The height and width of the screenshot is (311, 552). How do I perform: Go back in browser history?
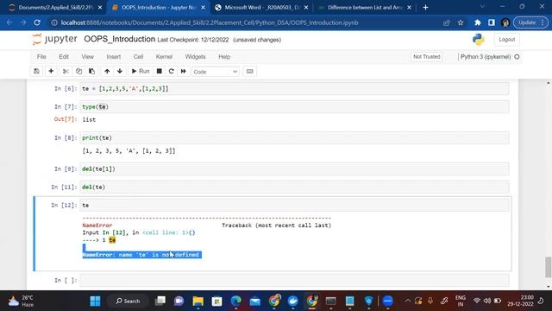tap(9, 22)
